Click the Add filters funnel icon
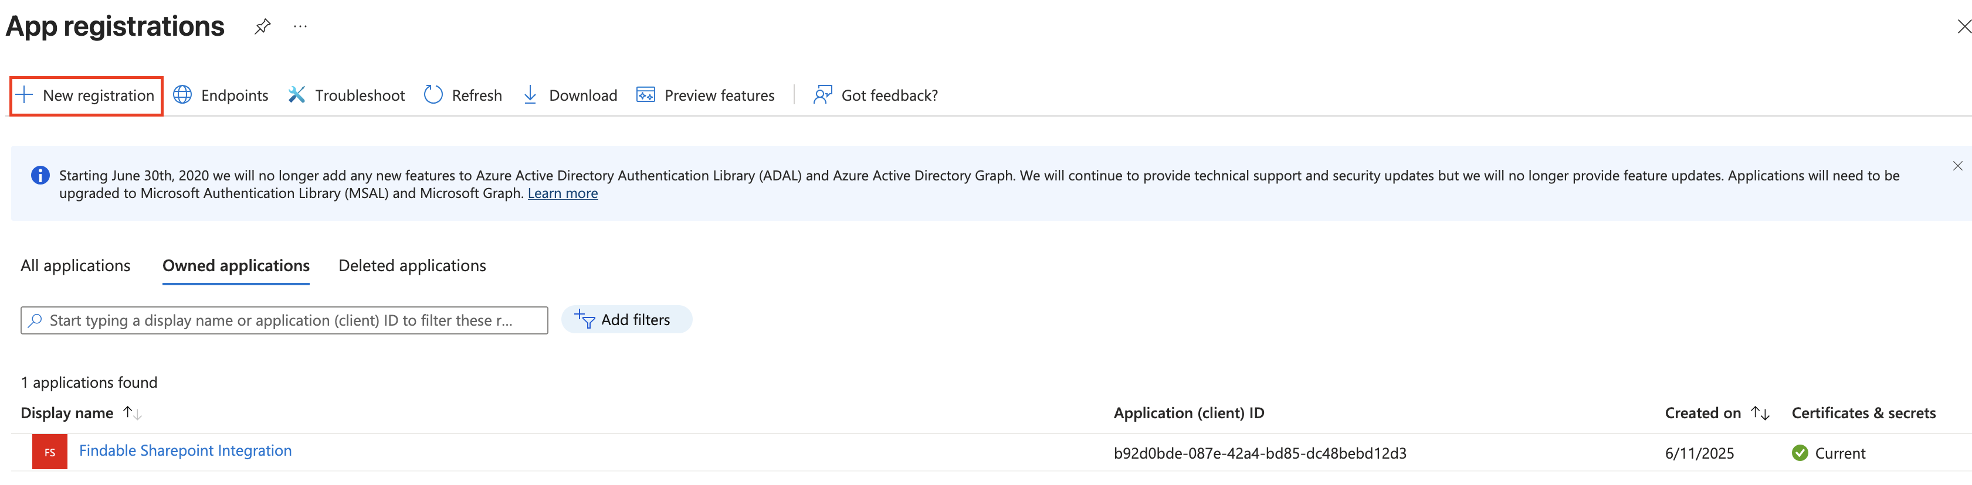 pos(585,319)
